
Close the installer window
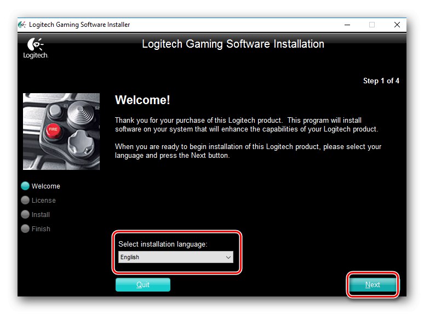(397, 25)
